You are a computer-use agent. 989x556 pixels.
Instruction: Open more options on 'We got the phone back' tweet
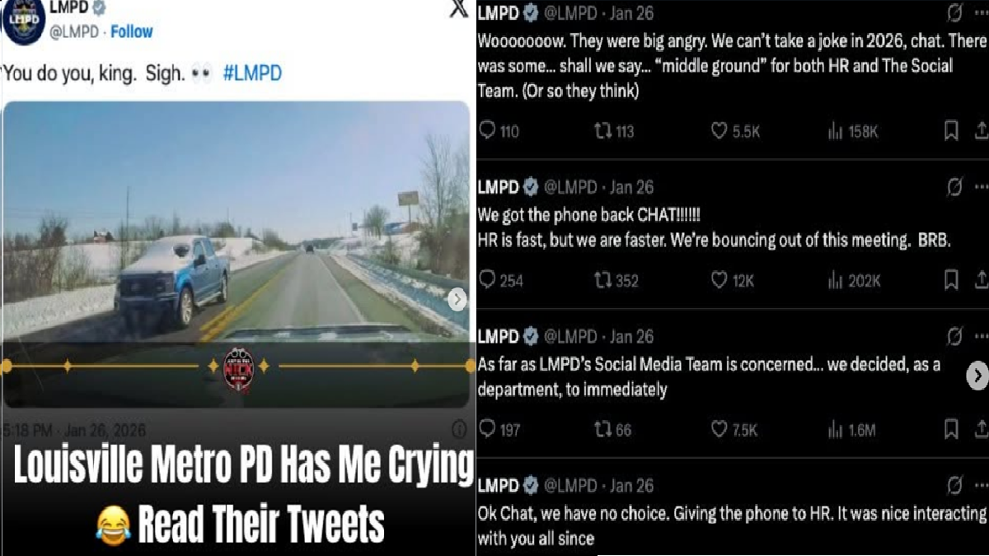[x=980, y=187]
